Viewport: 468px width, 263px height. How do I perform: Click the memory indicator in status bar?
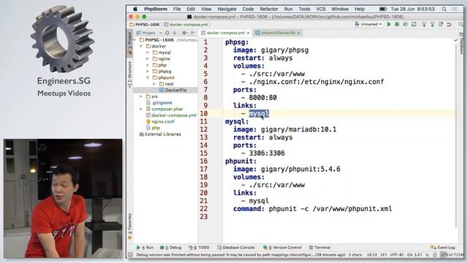pos(453,255)
